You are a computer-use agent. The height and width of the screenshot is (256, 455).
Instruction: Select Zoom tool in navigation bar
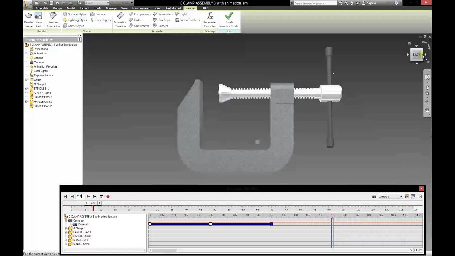(x=427, y=94)
